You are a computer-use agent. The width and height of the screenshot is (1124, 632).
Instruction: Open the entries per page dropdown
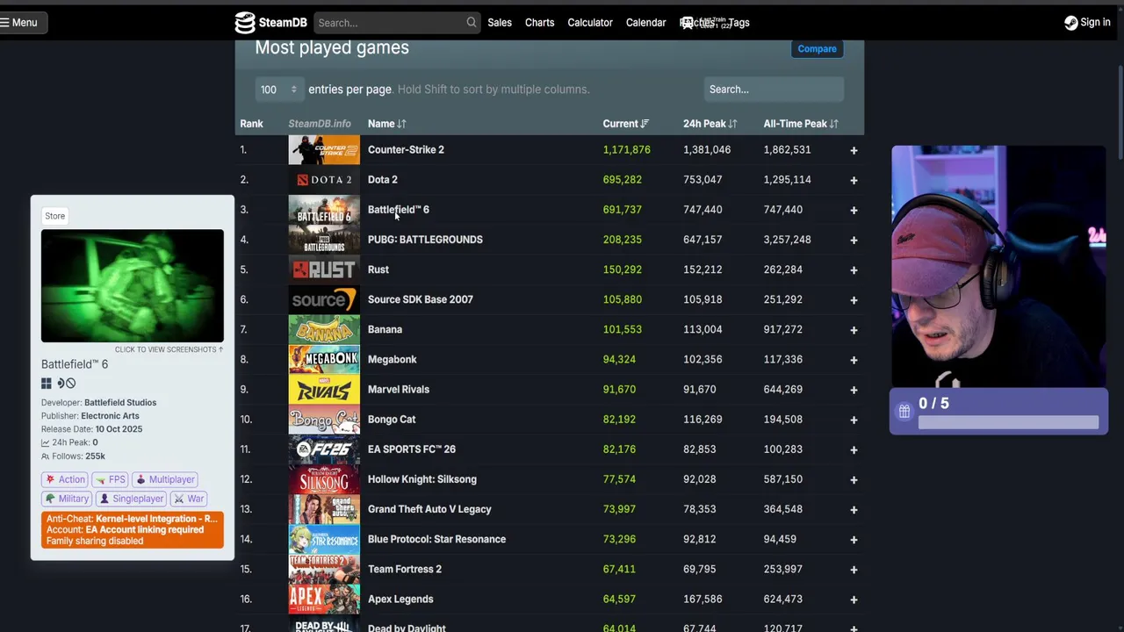[x=279, y=90]
